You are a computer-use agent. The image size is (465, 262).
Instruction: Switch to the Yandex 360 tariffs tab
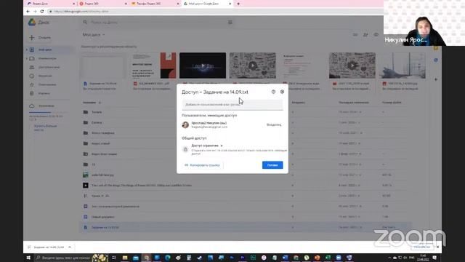[154, 4]
